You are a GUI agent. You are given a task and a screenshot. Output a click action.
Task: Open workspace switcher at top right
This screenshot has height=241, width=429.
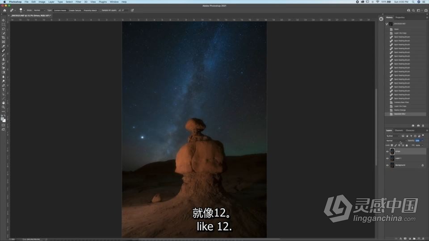point(419,10)
